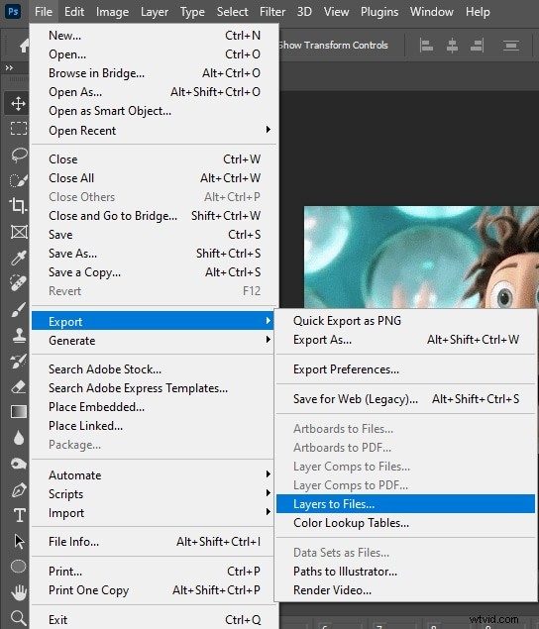539x629 pixels.
Task: Select the Rectangular Marquee tool
Action: (19, 129)
